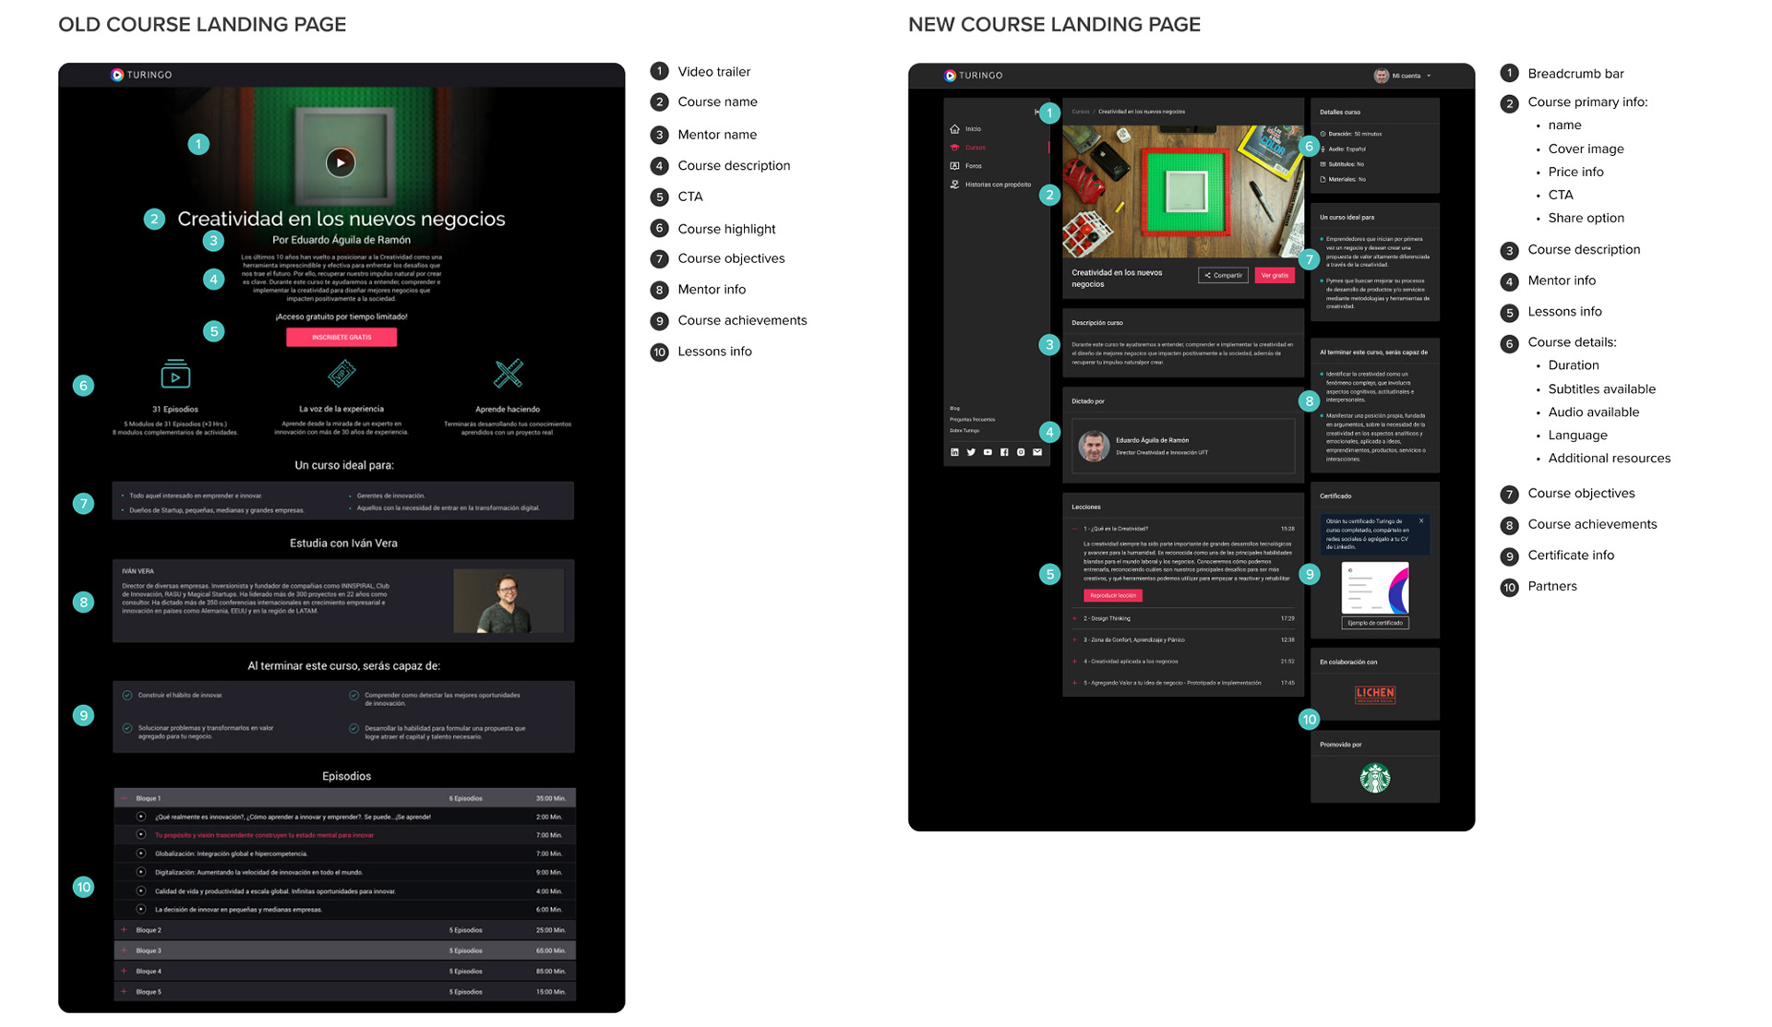Click the email envelope icon in sidebar
1772x1027 pixels.
pyautogui.click(x=1037, y=452)
